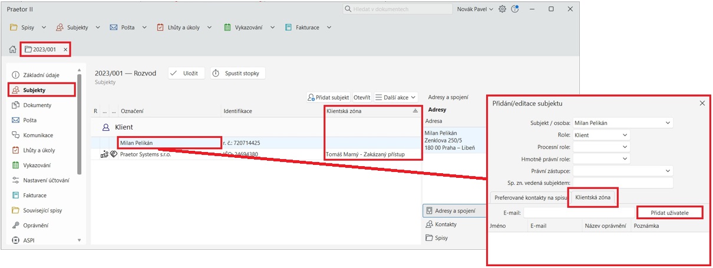Viewport: 713px width, 268px height.
Task: Open the Novák Pavel user dropdown
Action: (x=475, y=9)
